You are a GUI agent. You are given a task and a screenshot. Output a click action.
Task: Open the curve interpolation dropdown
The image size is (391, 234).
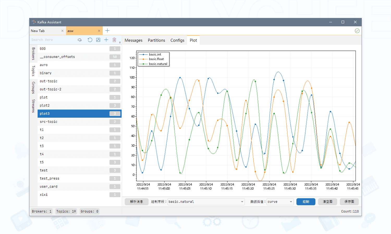click(291, 202)
